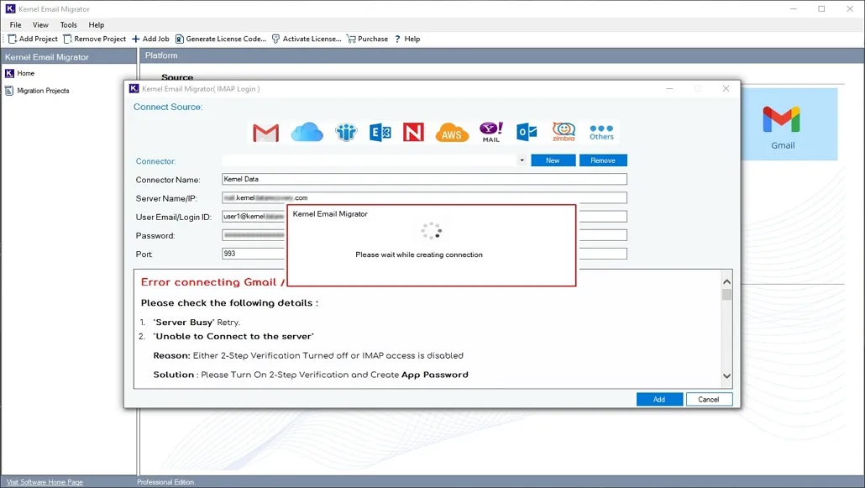Click the New connector button

point(553,160)
